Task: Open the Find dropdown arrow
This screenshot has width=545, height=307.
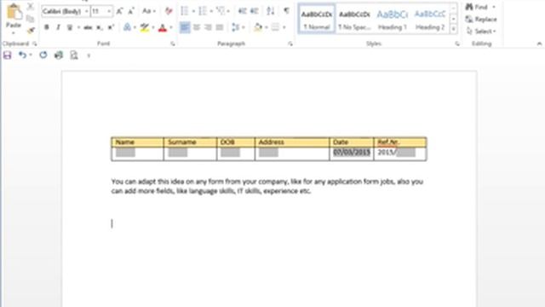Action: [494, 7]
